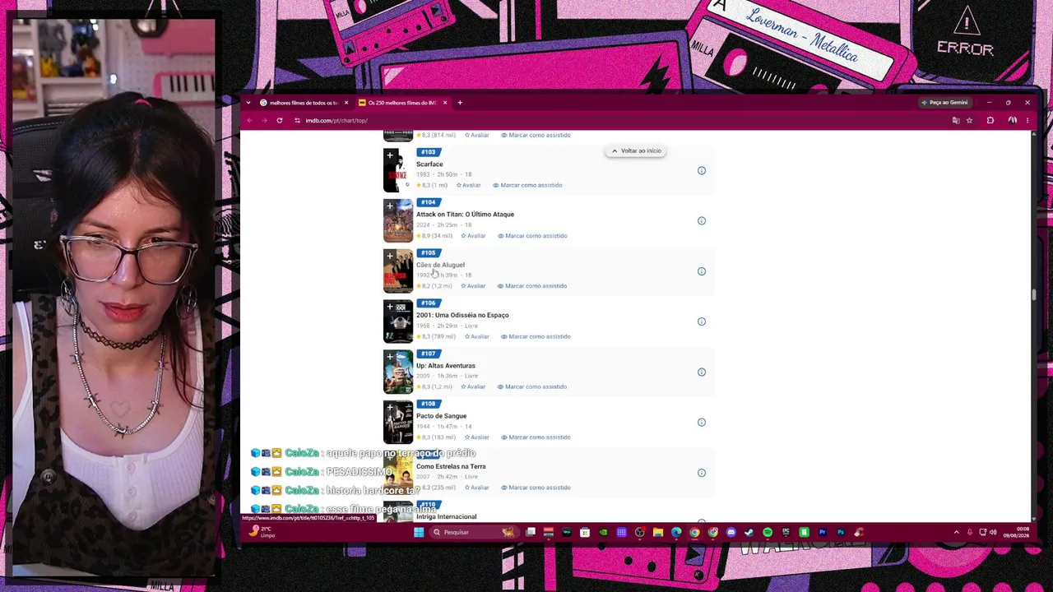Open 'Pacto de Sangue' title link
The width and height of the screenshot is (1053, 592).
click(x=441, y=416)
